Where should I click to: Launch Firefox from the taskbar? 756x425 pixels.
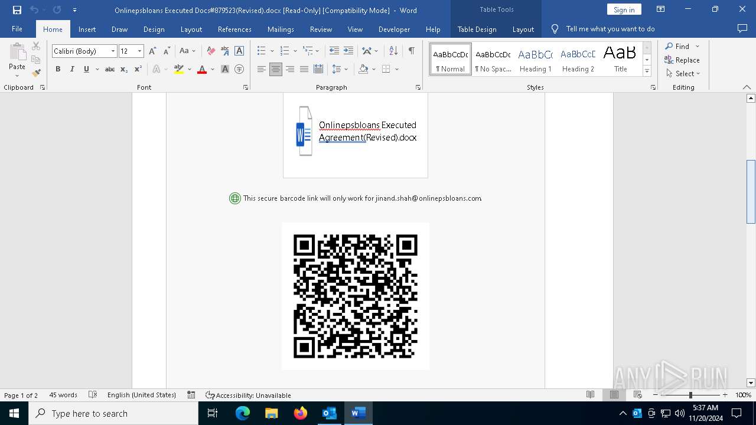point(301,413)
